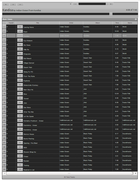Play the Bhor track
Screen dimensions: 140x181
click(20, 94)
